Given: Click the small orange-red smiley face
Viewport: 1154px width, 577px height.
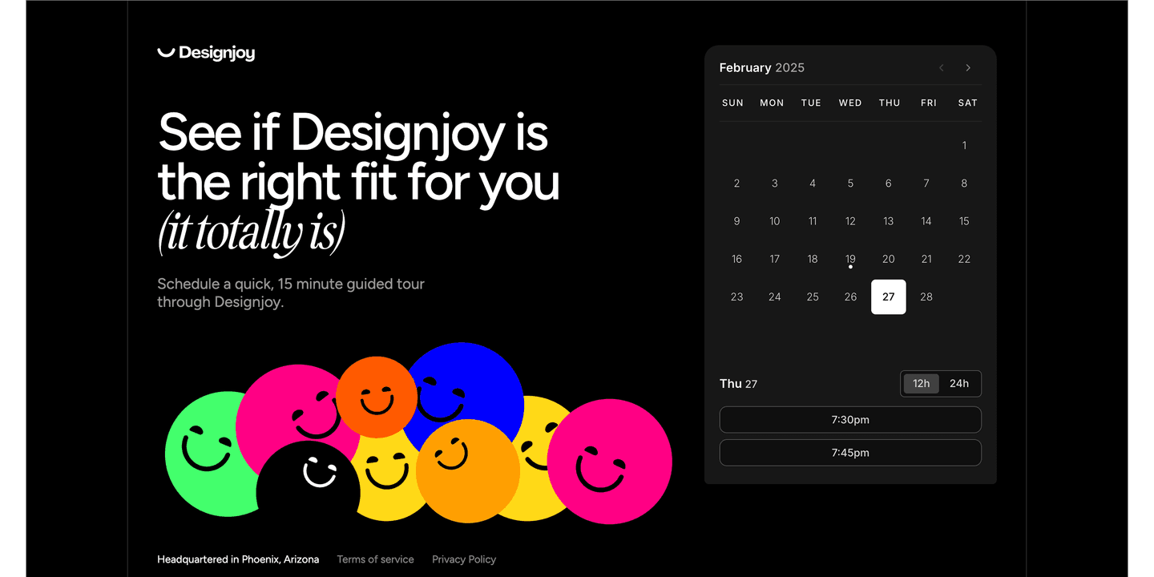Looking at the screenshot, I should [377, 397].
